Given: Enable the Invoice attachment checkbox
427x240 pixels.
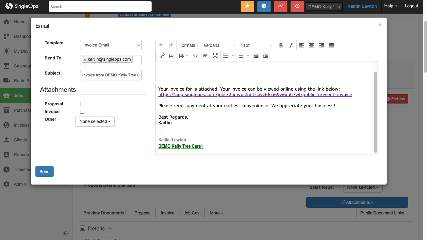Looking at the screenshot, I should click(82, 112).
